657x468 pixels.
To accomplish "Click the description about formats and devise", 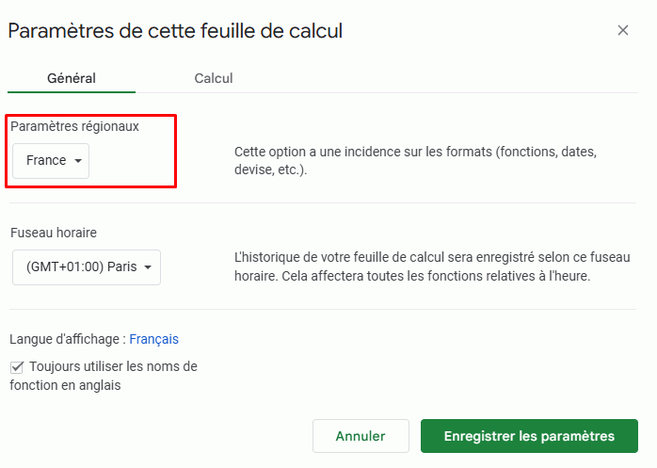I will (x=414, y=161).
